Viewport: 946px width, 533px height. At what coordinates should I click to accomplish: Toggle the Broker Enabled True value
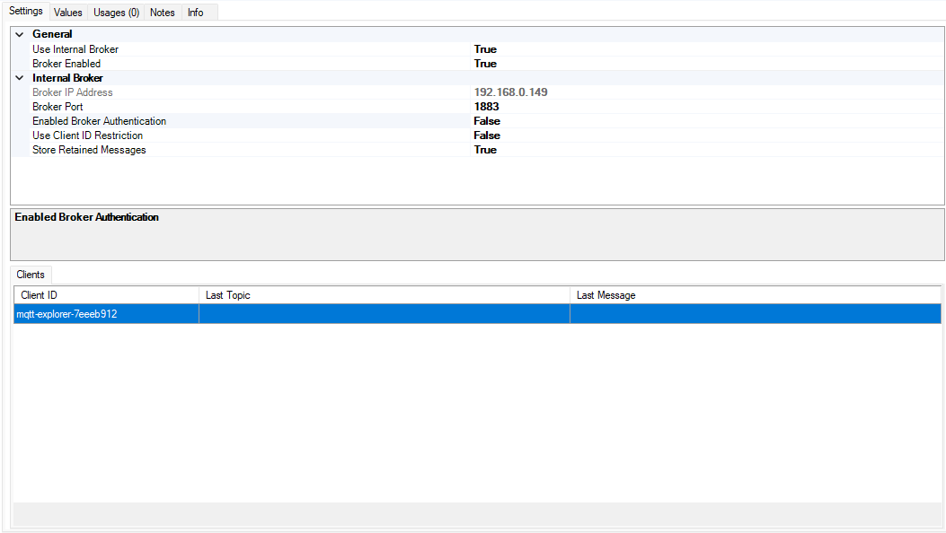pos(485,64)
